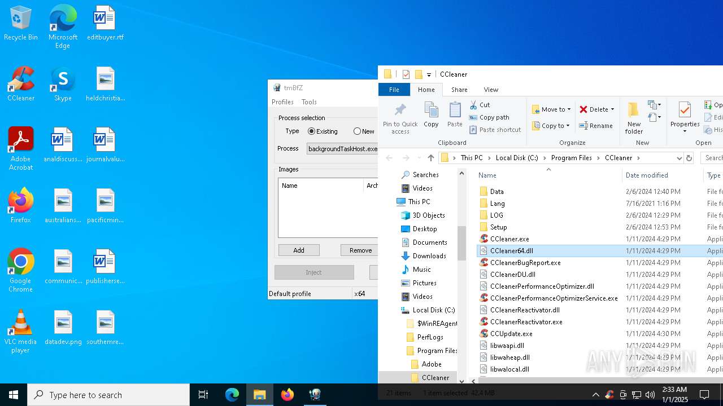Screen dimensions: 723x406
Task: Click the tmBfZ taskbar icon
Action: point(315,395)
